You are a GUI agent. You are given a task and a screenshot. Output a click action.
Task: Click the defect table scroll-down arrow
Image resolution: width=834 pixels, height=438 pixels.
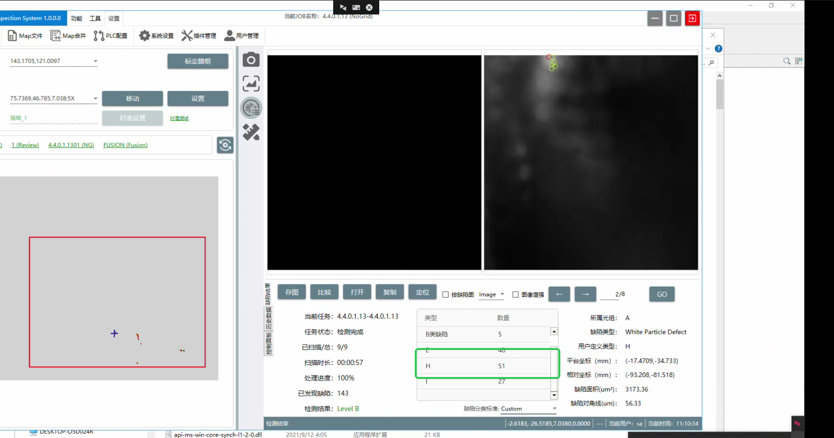click(554, 395)
